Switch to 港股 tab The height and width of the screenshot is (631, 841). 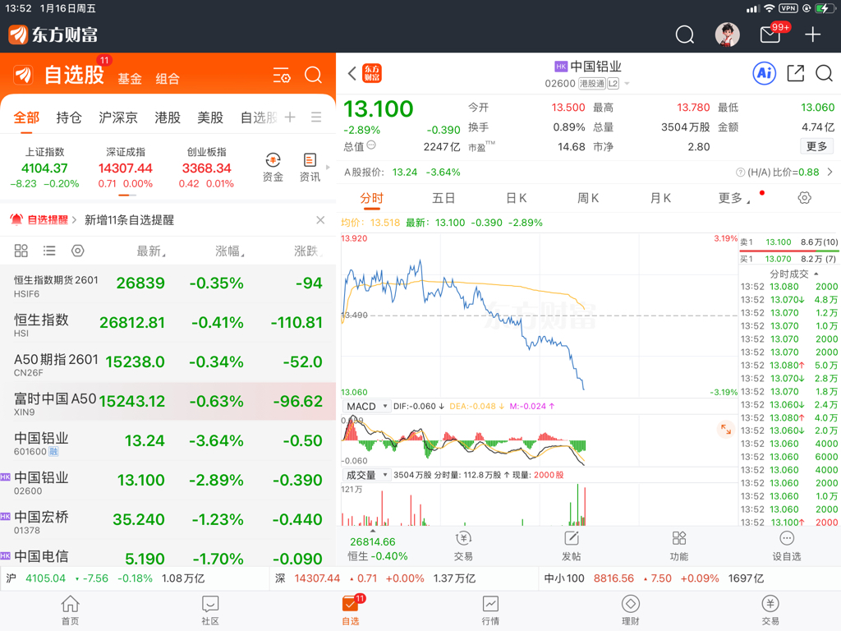pyautogui.click(x=168, y=117)
